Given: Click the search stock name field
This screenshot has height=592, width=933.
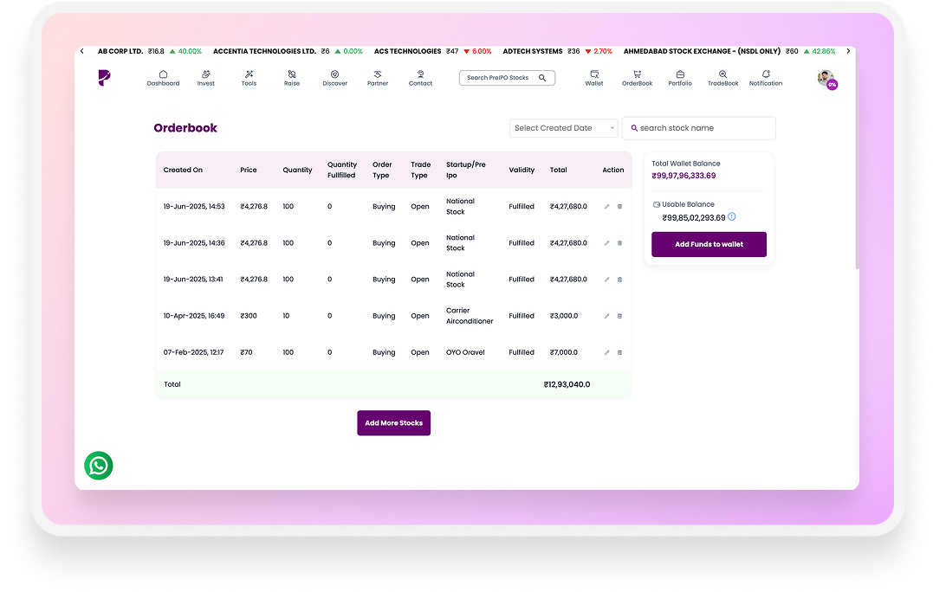Looking at the screenshot, I should pos(698,128).
